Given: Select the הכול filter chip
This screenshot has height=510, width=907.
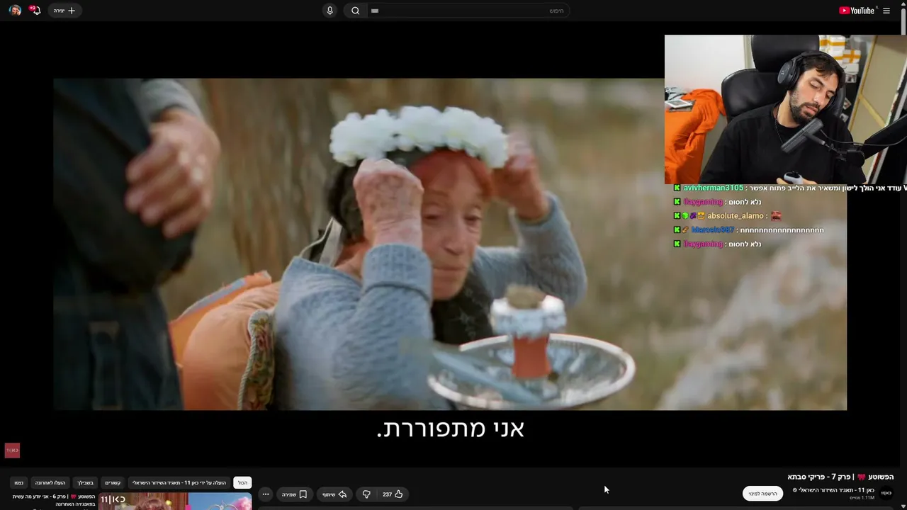Looking at the screenshot, I should point(242,483).
